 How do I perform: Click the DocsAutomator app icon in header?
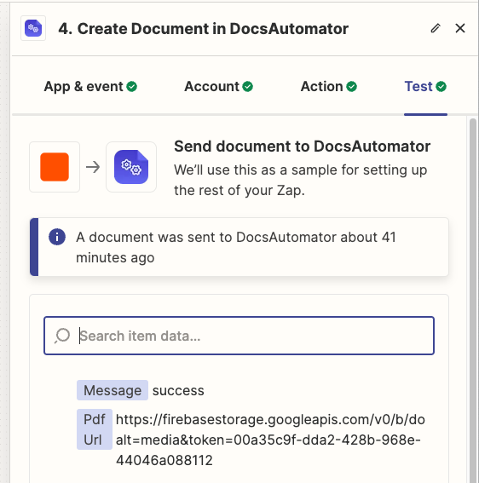(33, 28)
